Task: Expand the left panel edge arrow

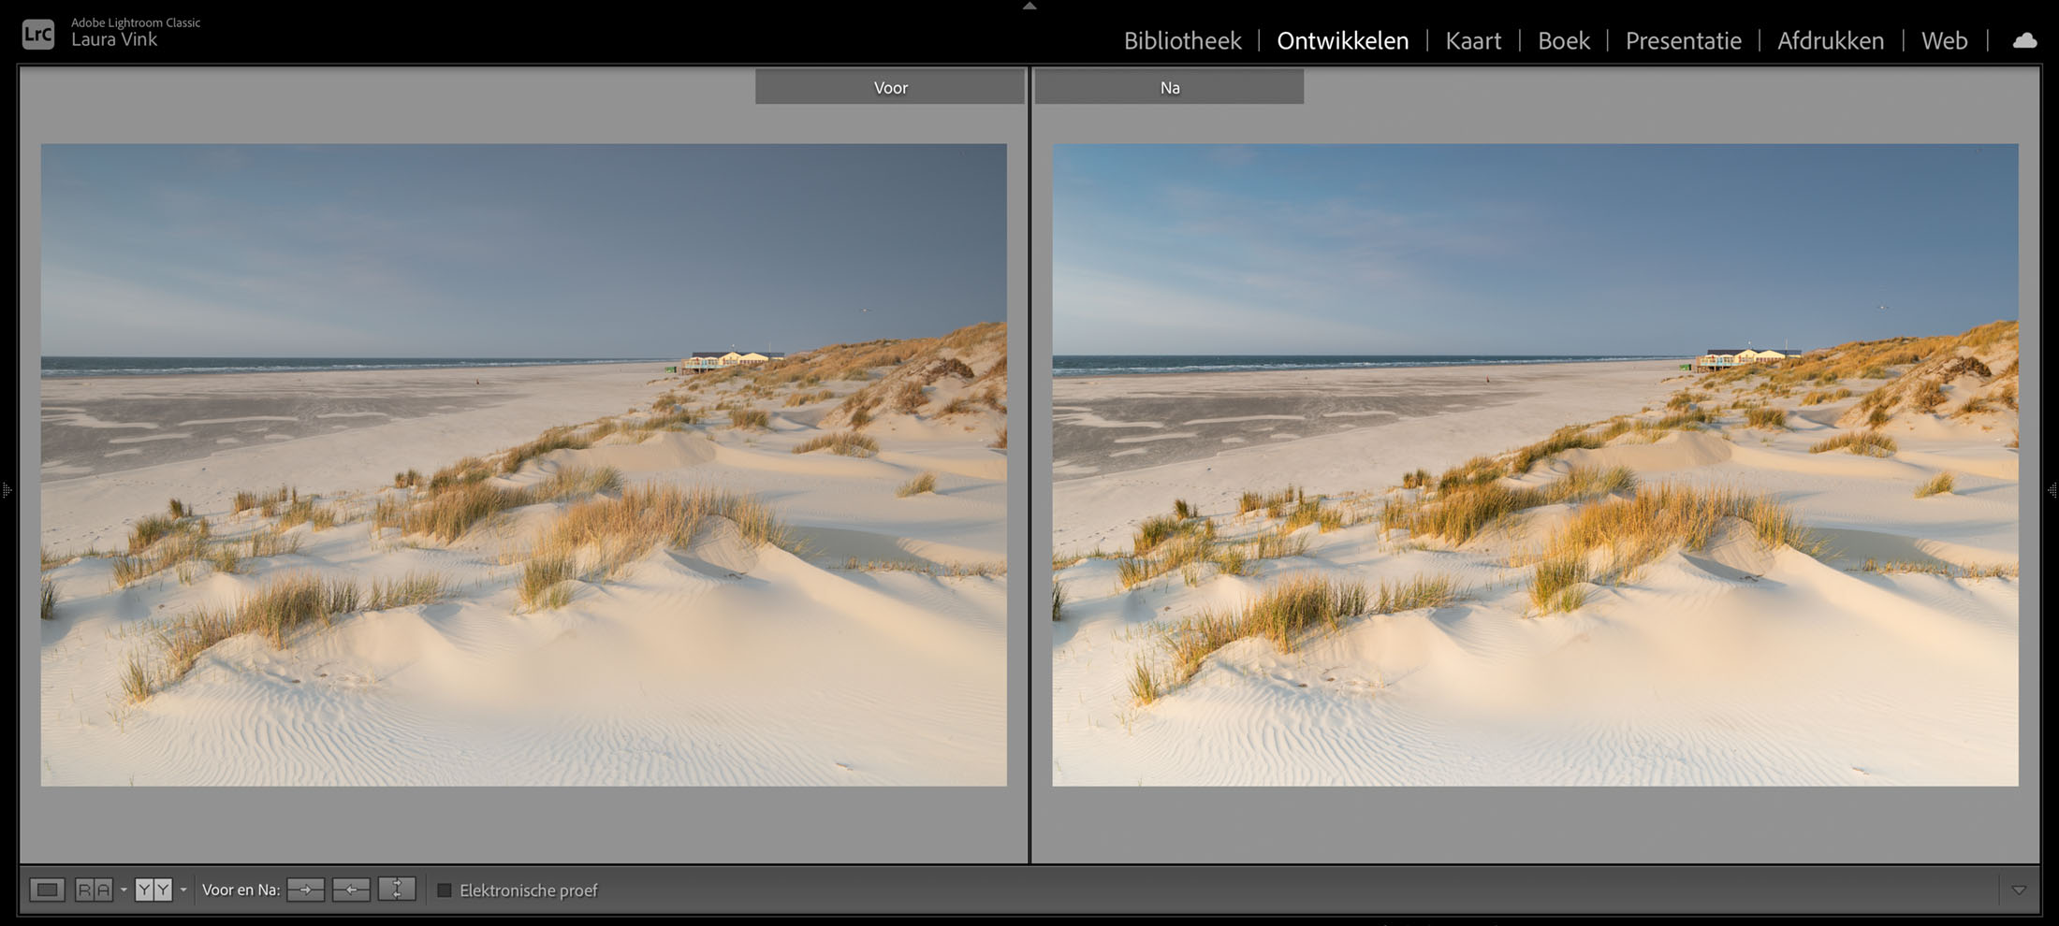Action: click(x=7, y=490)
